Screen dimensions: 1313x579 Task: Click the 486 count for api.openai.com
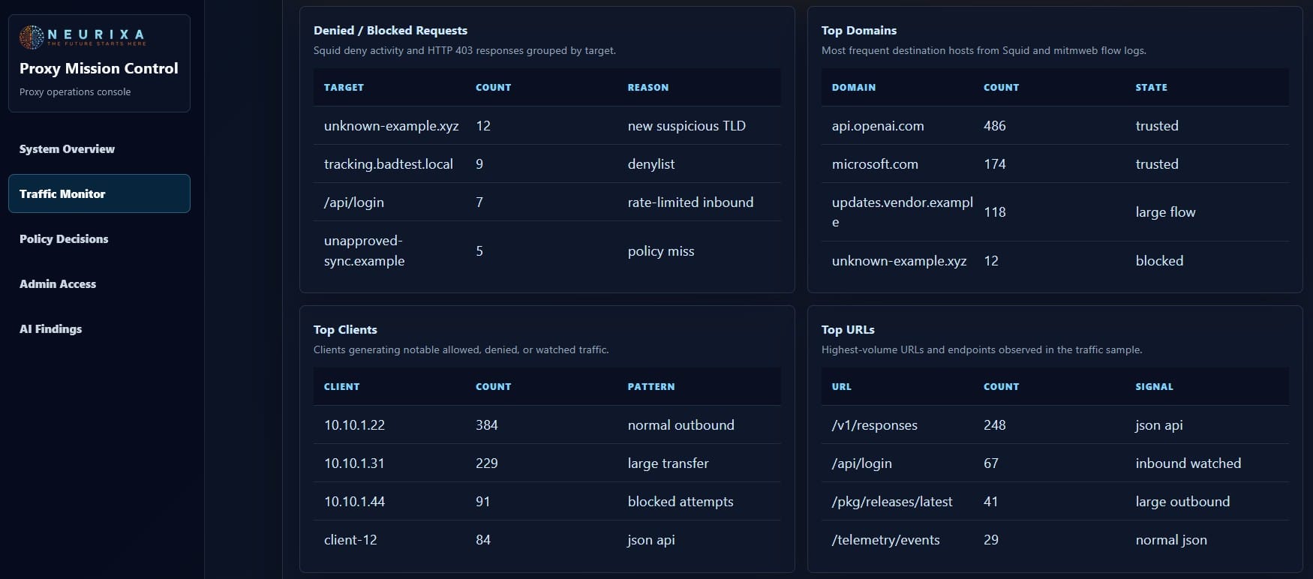click(x=995, y=126)
